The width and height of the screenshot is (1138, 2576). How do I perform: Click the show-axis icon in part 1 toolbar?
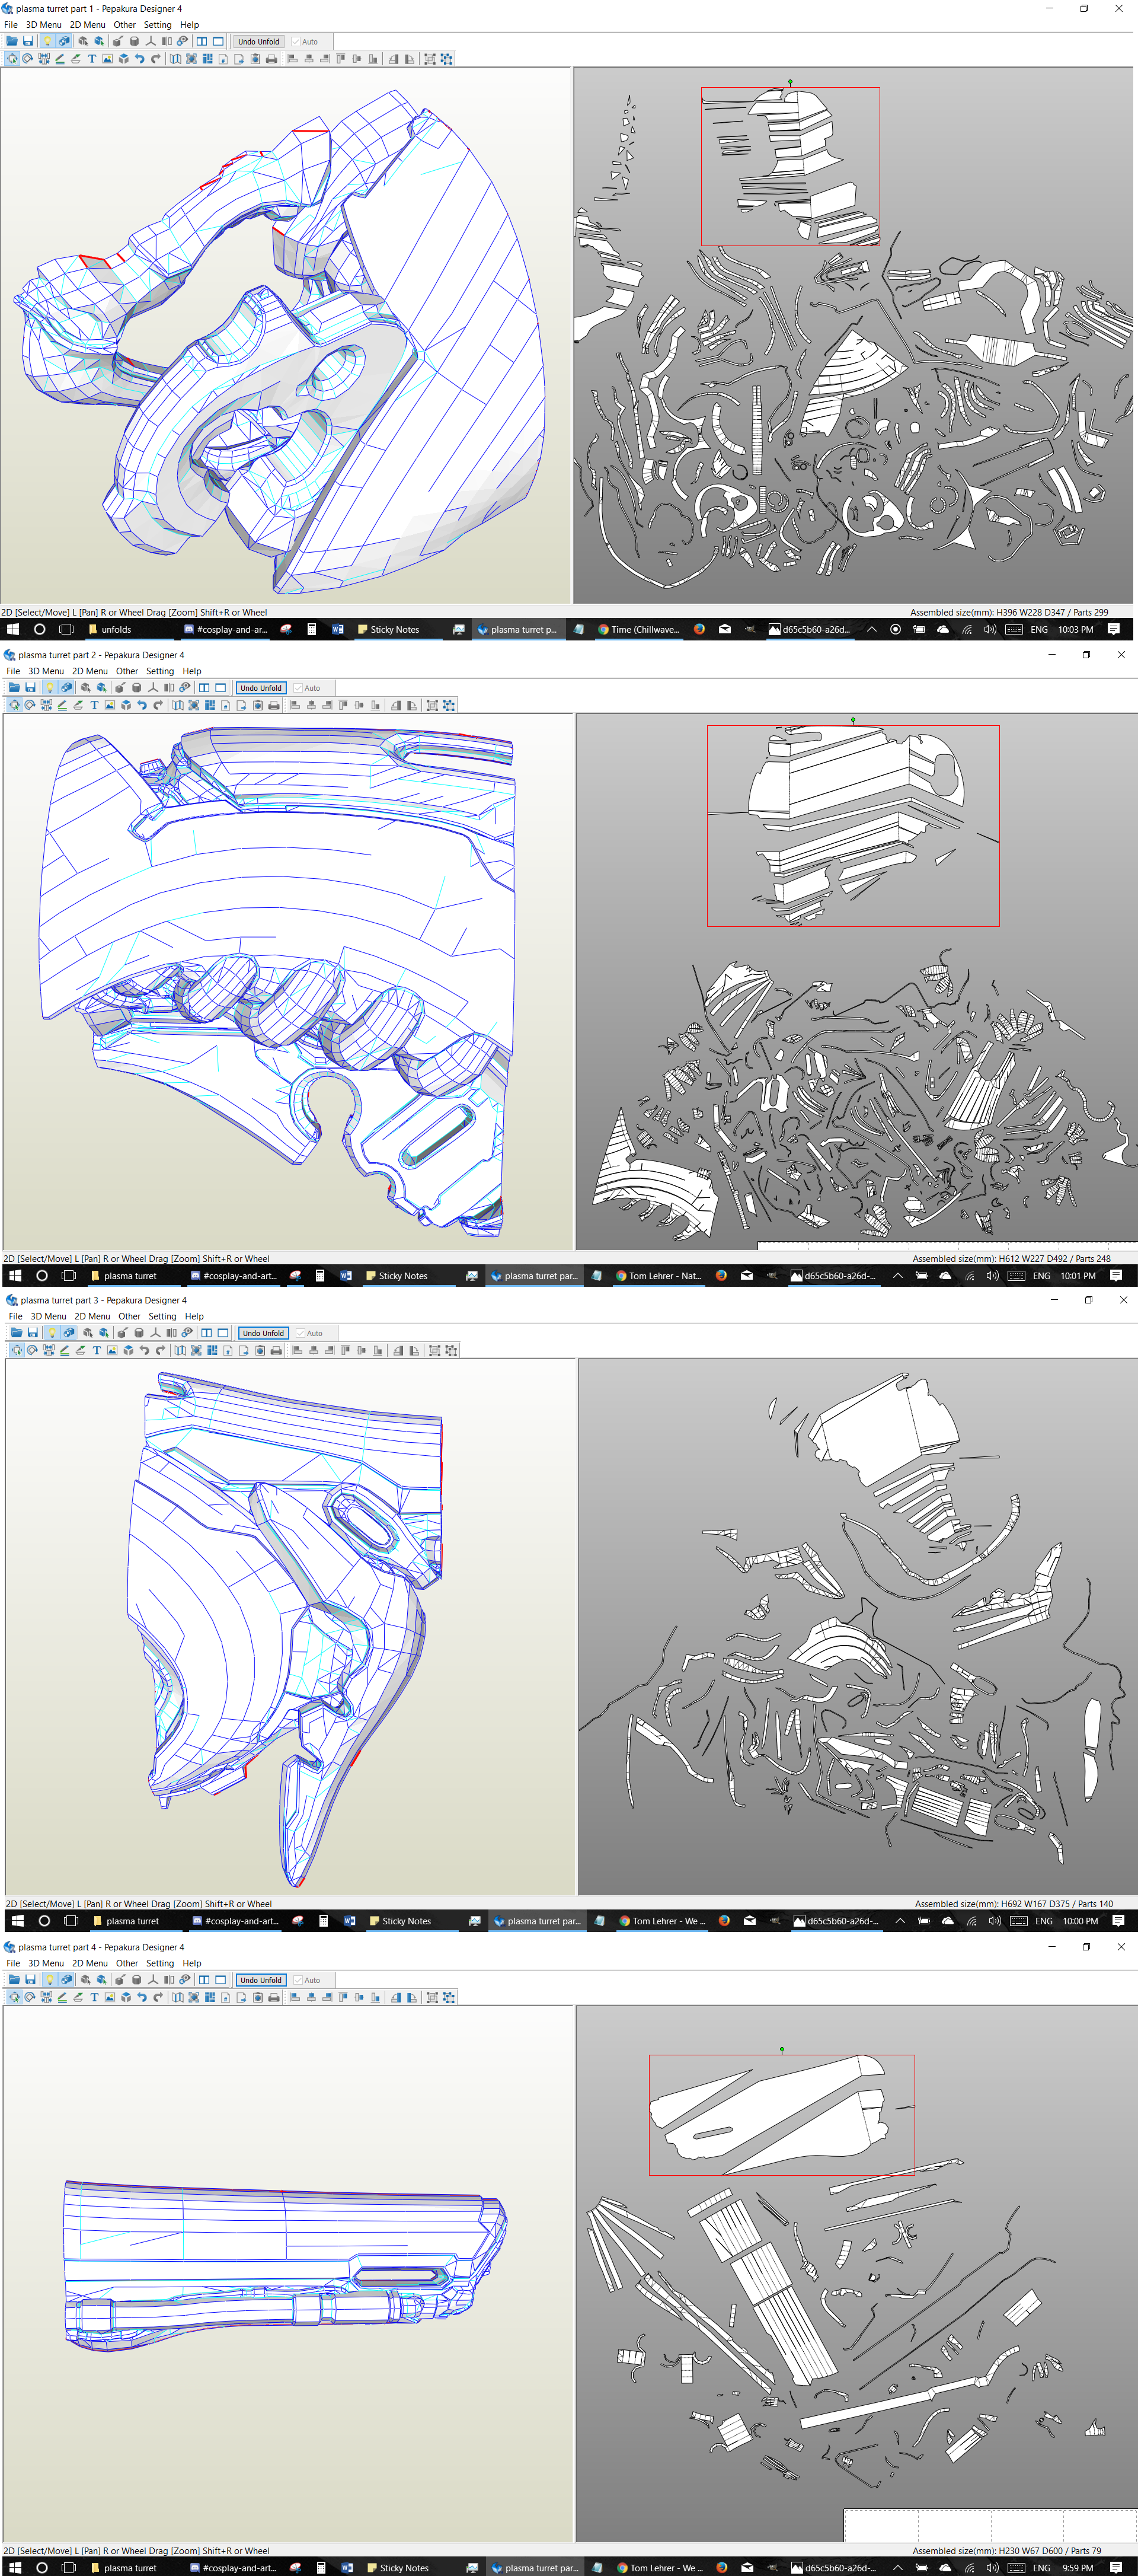151,42
